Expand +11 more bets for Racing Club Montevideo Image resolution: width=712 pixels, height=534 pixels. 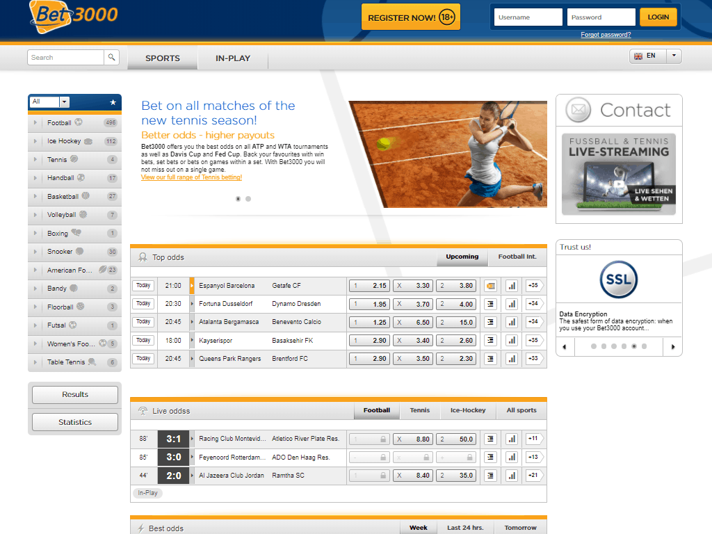click(x=533, y=439)
